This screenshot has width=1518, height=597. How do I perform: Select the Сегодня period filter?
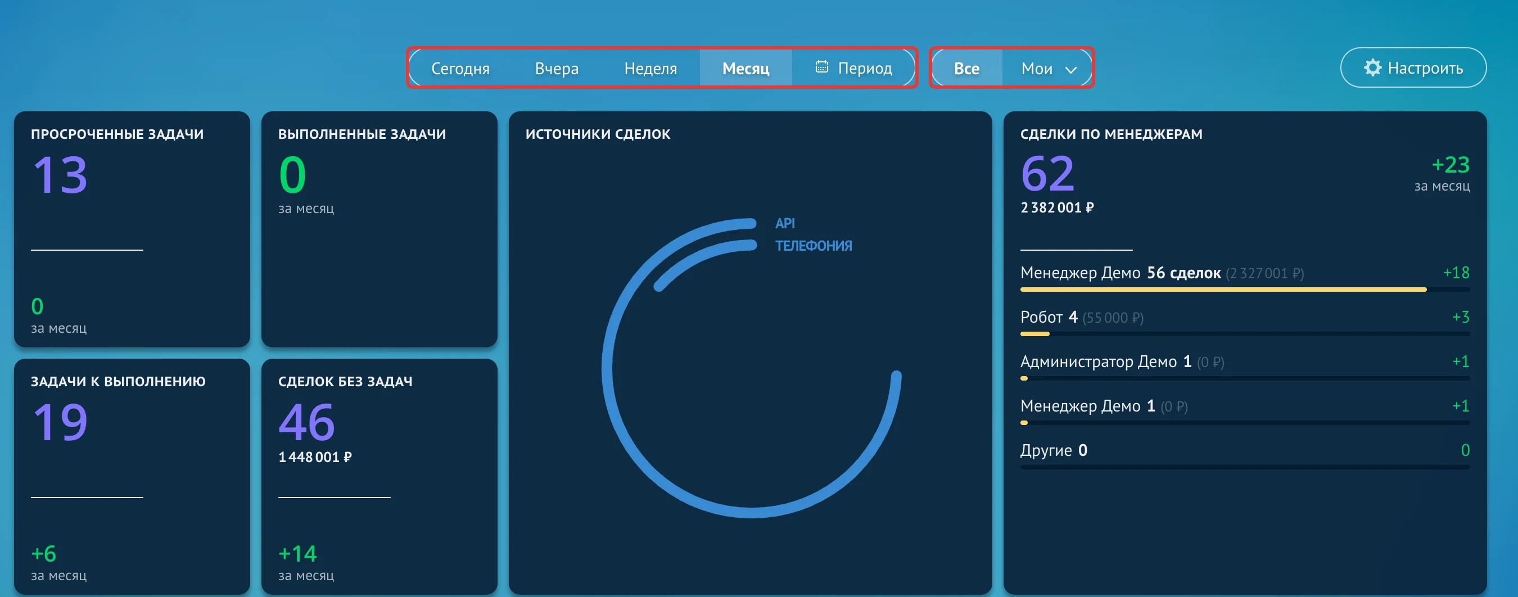pos(460,69)
